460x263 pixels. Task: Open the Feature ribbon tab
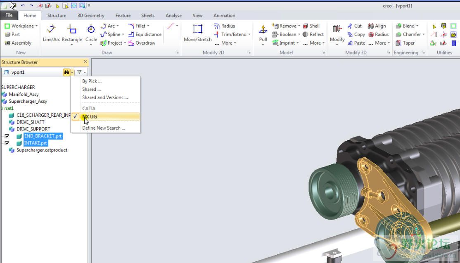pyautogui.click(x=123, y=16)
